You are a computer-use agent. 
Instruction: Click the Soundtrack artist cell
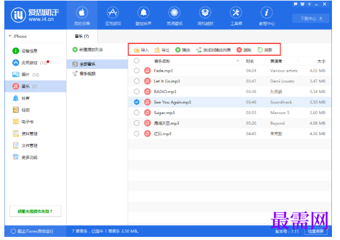(281, 102)
